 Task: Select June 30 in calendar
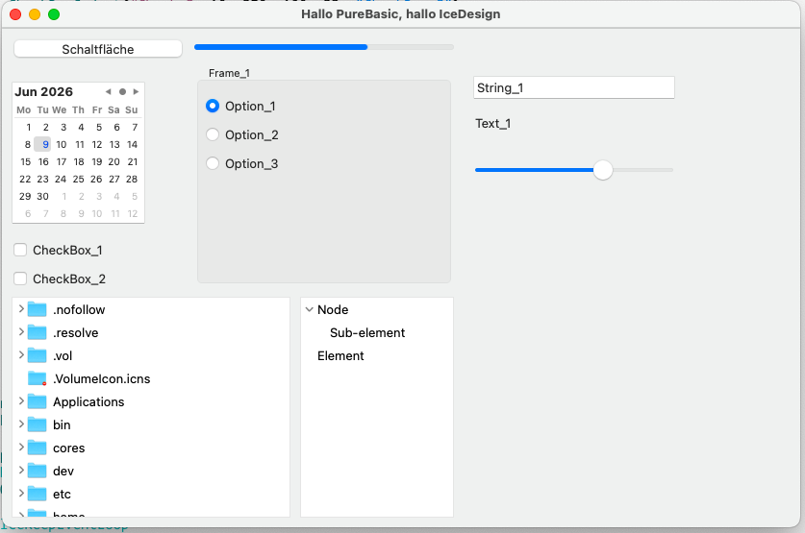point(42,196)
